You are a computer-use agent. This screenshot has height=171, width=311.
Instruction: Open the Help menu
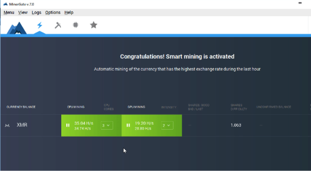coord(69,13)
